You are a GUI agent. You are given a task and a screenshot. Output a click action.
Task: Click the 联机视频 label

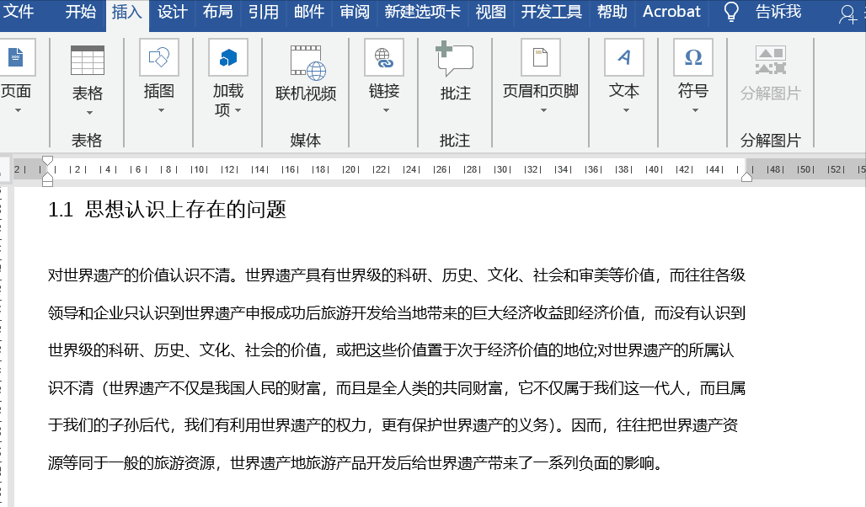coord(306,93)
